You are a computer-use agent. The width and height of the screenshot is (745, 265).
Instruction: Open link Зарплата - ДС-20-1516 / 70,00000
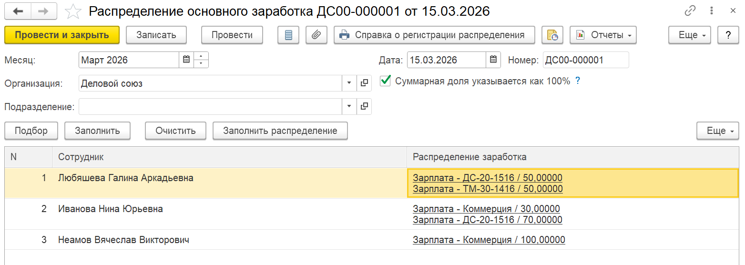click(x=488, y=220)
